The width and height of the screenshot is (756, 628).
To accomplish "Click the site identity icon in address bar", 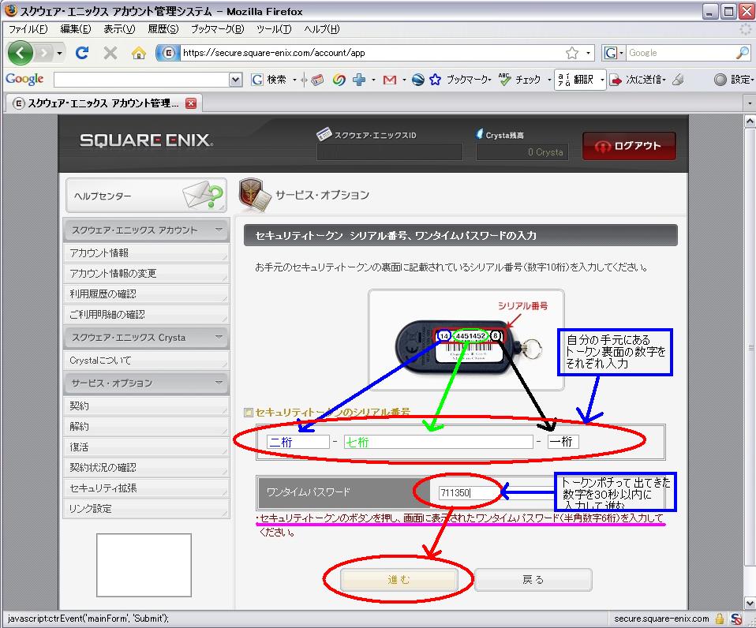I will pos(168,53).
